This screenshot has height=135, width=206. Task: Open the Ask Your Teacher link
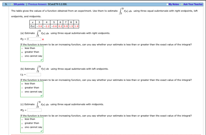pyautogui.click(x=193, y=4)
